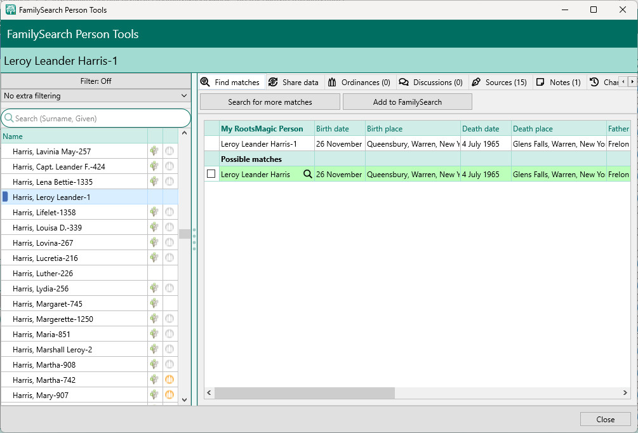Open the Ordinances (0) tab
The height and width of the screenshot is (433, 638).
[359, 82]
